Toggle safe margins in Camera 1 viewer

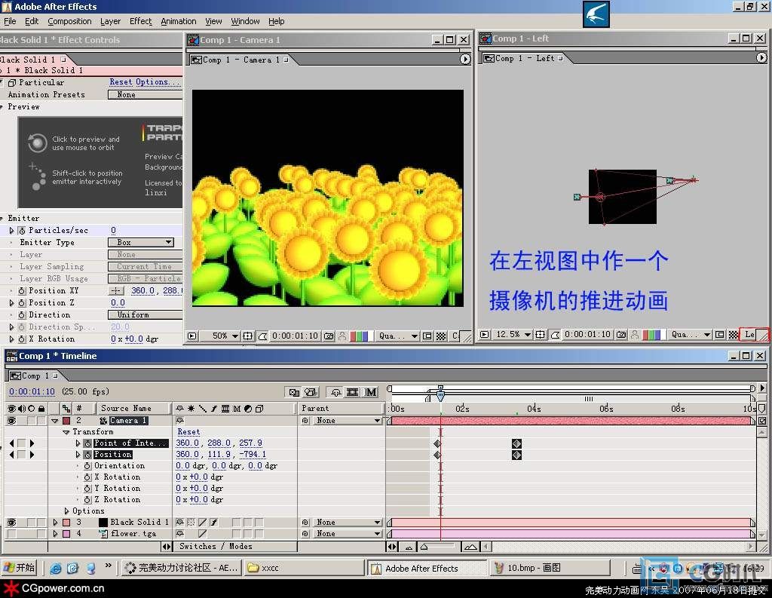tap(247, 336)
